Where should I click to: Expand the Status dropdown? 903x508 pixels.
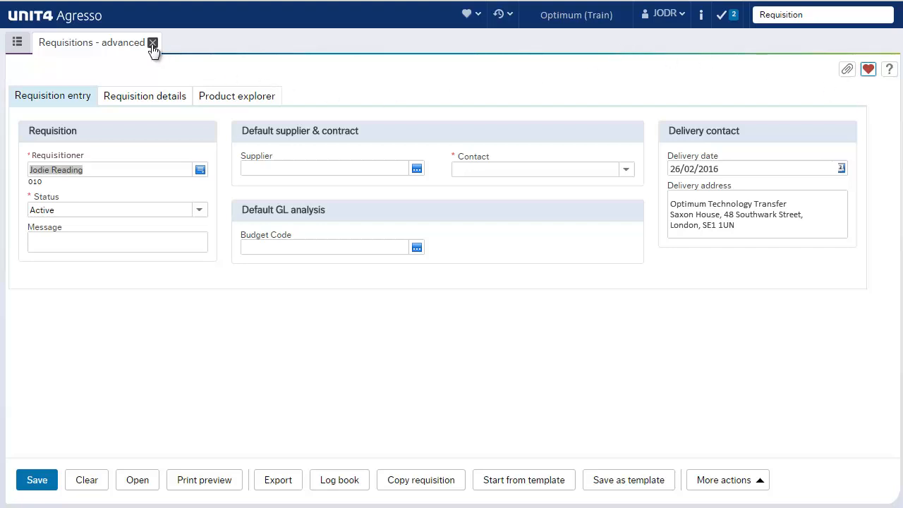[199, 210]
